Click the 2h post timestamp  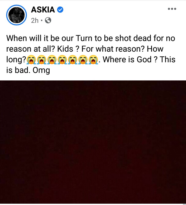pos(35,20)
